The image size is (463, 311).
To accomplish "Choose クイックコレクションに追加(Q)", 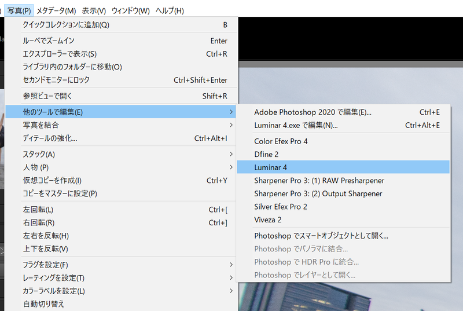I will coord(121,25).
